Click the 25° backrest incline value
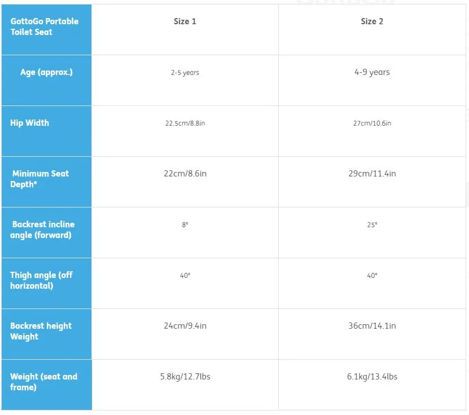 [x=372, y=224]
